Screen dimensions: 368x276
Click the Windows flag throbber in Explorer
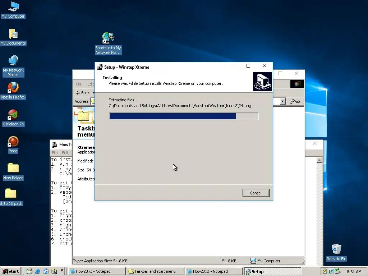pyautogui.click(x=297, y=84)
